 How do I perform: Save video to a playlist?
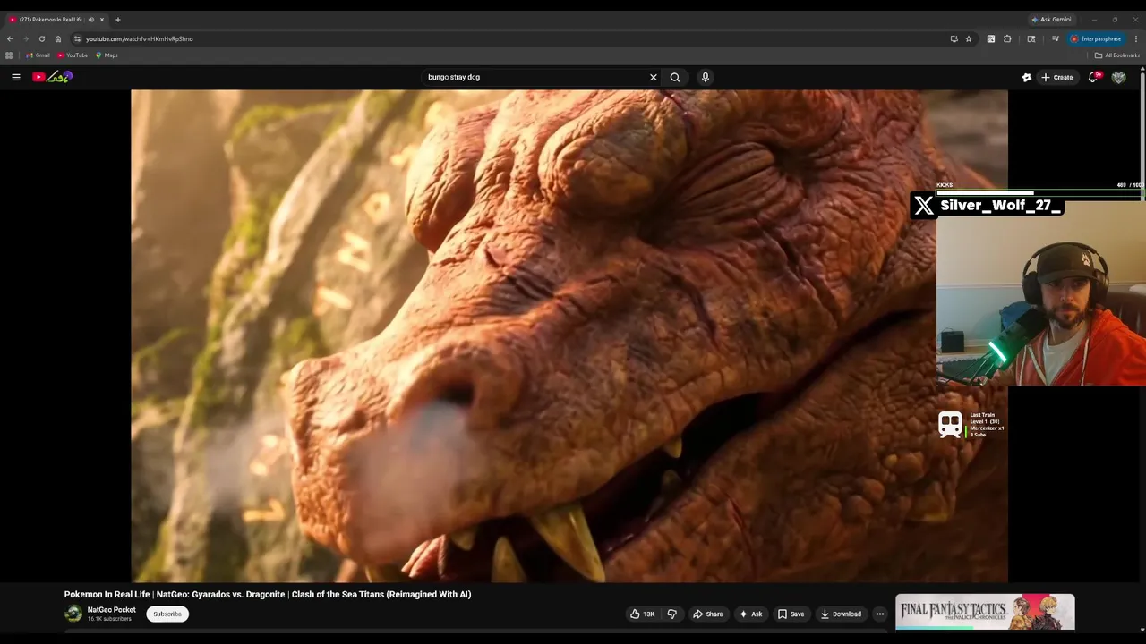pyautogui.click(x=791, y=614)
